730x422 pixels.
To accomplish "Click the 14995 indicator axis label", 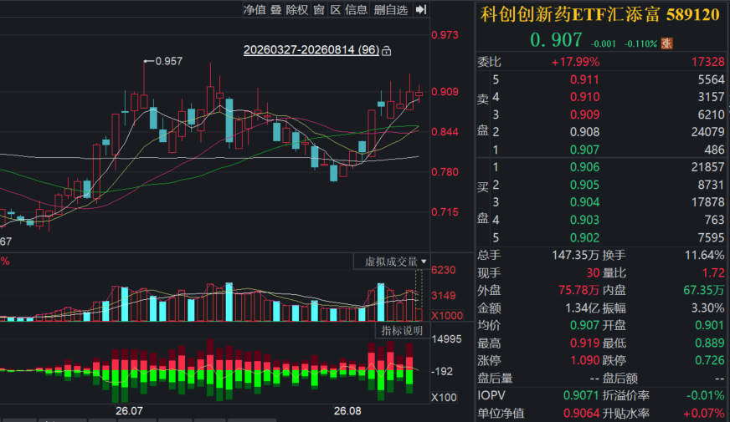I will pos(447,339).
